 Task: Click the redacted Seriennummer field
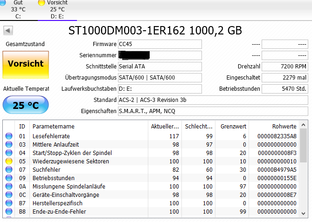point(160,55)
